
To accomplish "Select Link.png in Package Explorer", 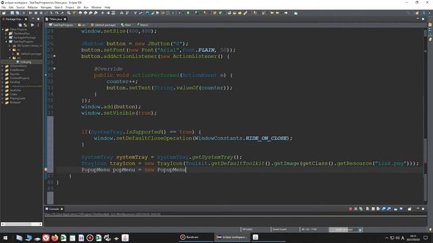I will tap(24, 62).
